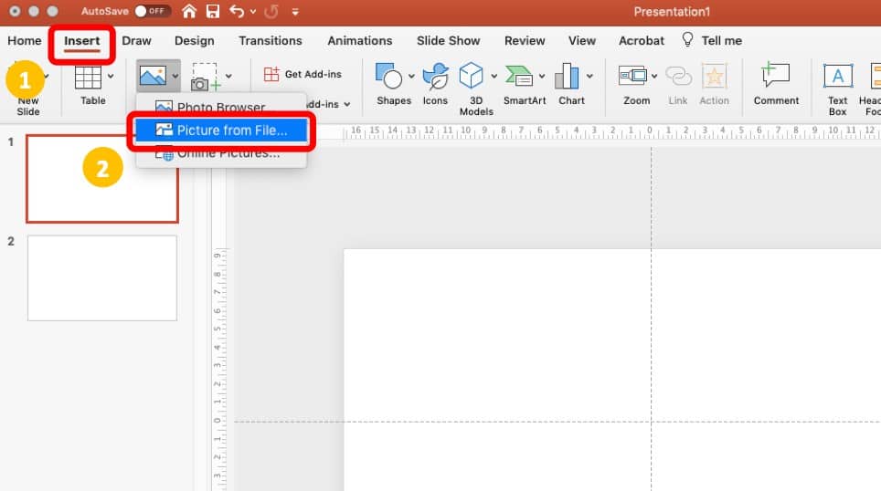The image size is (881, 491).
Task: Open the Shapes gallery icon
Action: coord(388,77)
